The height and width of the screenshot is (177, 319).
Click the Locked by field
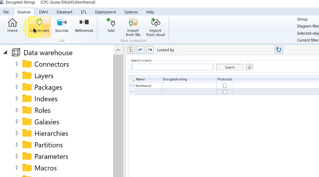point(225,50)
